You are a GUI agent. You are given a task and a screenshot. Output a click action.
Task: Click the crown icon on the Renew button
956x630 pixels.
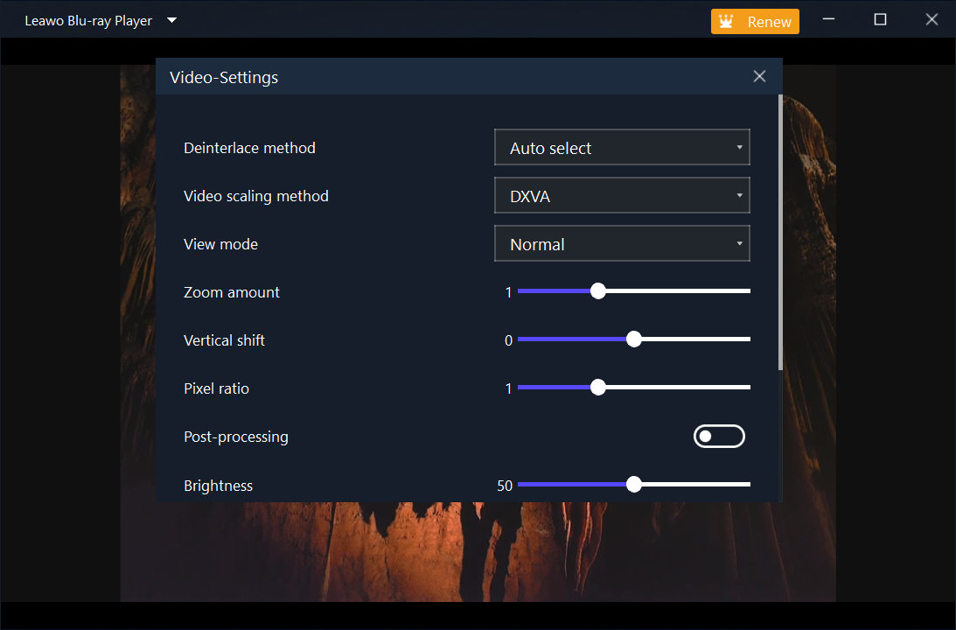tap(727, 21)
